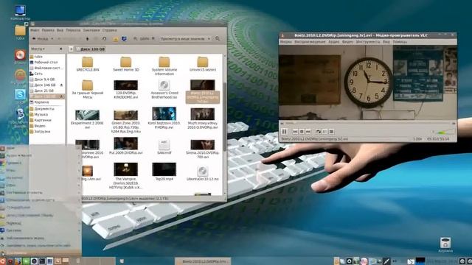Click the Диск 130 GB path button

90,49
